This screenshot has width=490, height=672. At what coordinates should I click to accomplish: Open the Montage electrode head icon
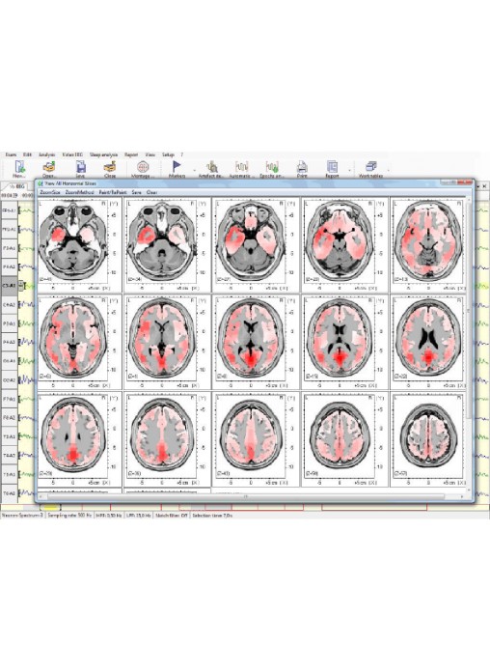pyautogui.click(x=142, y=168)
